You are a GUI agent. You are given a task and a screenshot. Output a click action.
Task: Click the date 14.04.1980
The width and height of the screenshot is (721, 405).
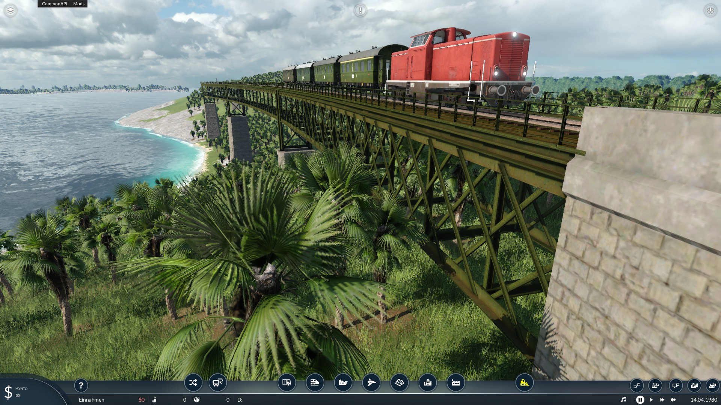pos(704,400)
